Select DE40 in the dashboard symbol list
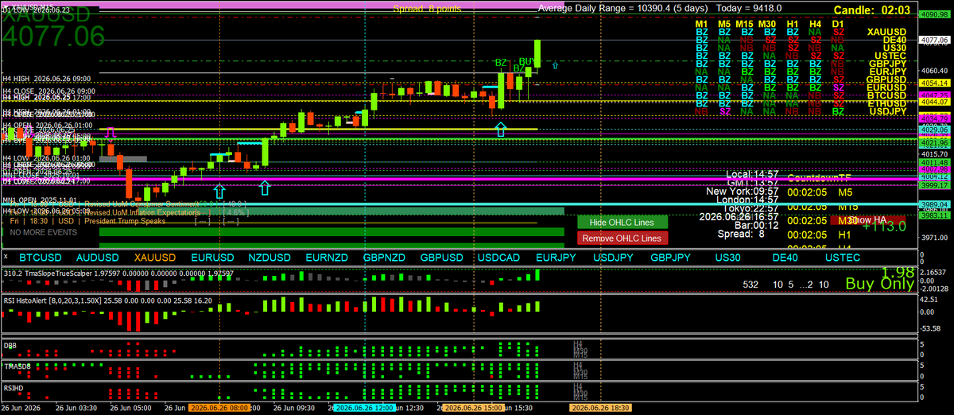The height and width of the screenshot is (415, 954). 894,39
